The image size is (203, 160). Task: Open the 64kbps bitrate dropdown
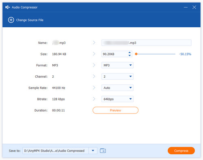[x=117, y=99]
